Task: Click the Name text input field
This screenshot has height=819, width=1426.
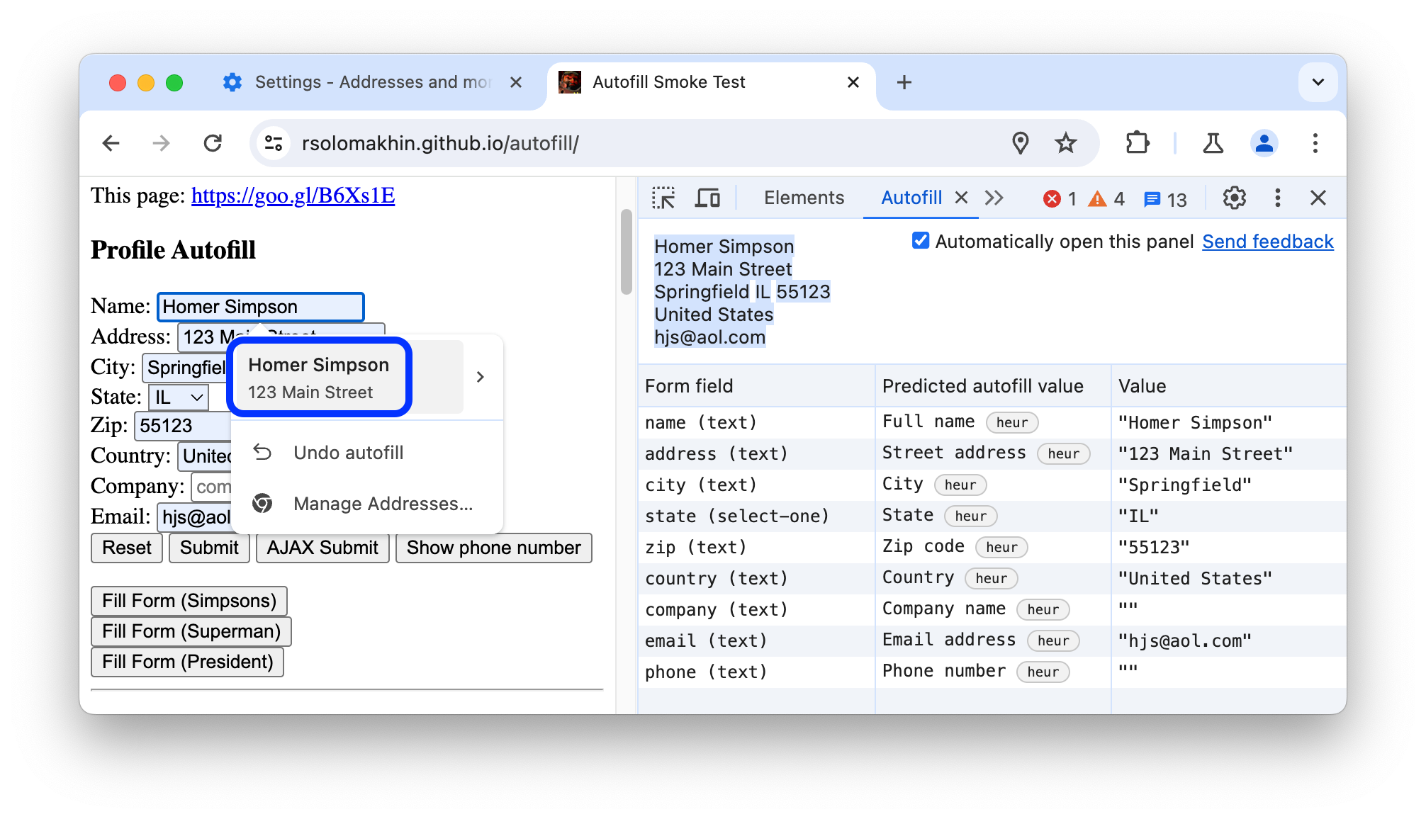Action: pyautogui.click(x=261, y=307)
